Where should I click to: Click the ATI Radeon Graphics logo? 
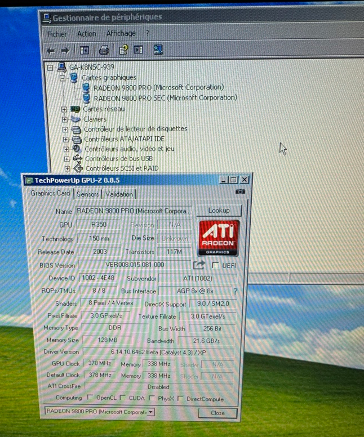pos(219,238)
